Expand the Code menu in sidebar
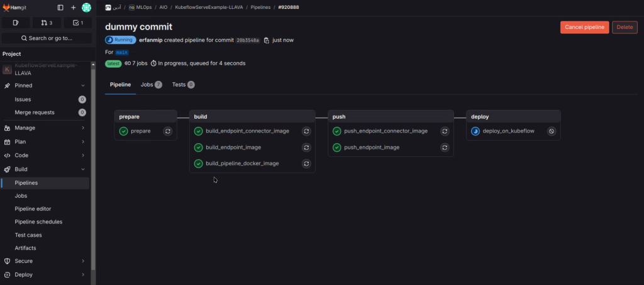644x285 pixels. pos(83,155)
